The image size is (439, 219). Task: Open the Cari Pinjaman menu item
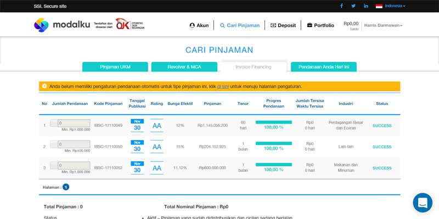coord(240,25)
